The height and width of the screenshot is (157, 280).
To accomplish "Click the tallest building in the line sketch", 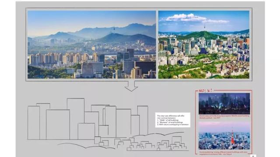I will [x=76, y=119].
